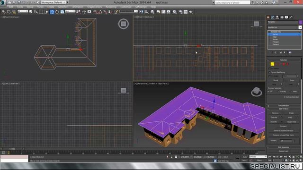Click the timeline frame slider

(12, 149)
